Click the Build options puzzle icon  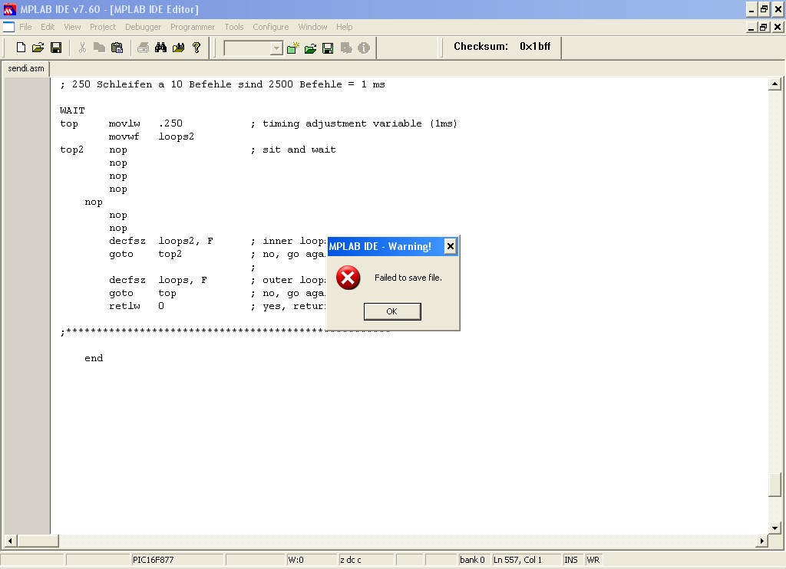pyautogui.click(x=346, y=48)
